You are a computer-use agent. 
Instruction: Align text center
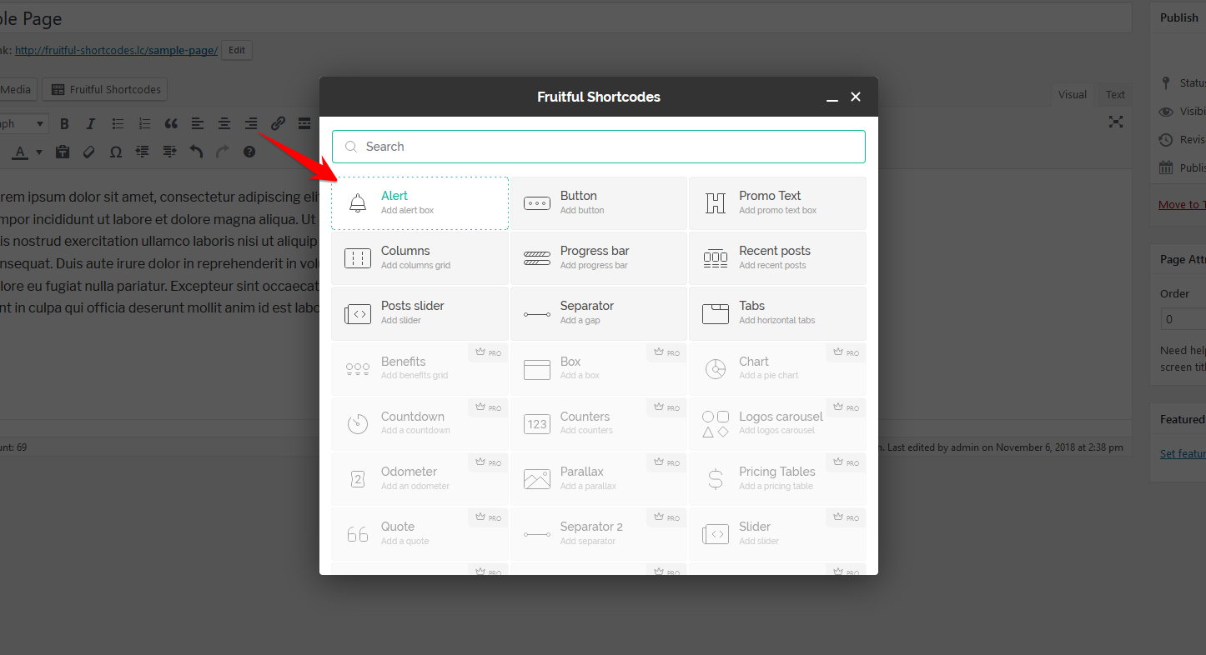(x=224, y=124)
